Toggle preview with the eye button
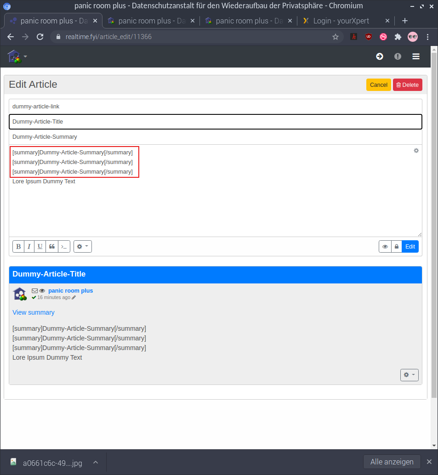The height and width of the screenshot is (475, 438). pos(385,247)
